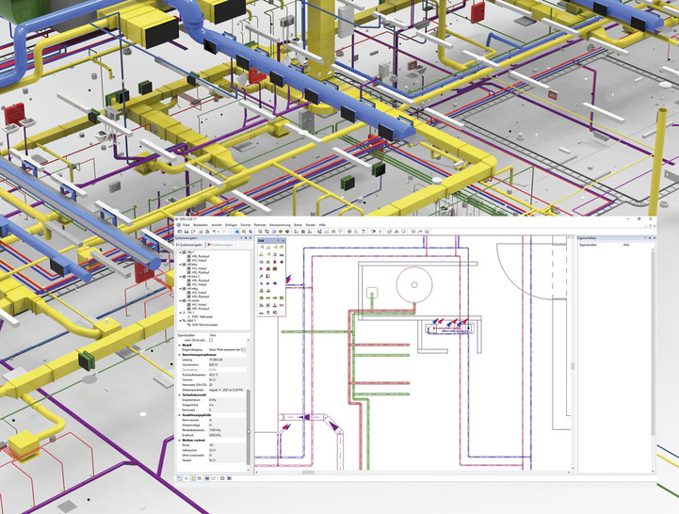
Task: Click the first icon in the bottom status toolbar
Action: coord(180,478)
